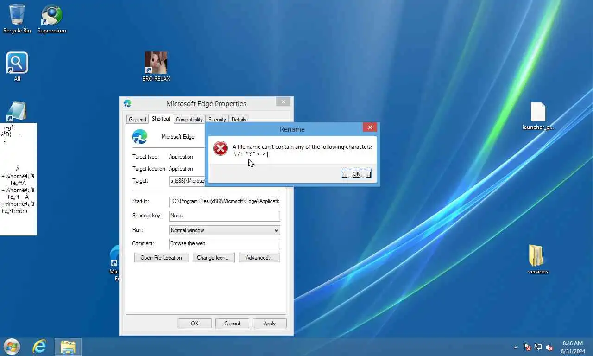Click OK in the Rename error dialog
The image size is (593, 356).
356,174
